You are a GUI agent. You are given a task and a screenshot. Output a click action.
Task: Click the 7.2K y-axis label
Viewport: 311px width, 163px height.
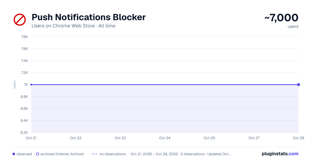[x=24, y=73]
